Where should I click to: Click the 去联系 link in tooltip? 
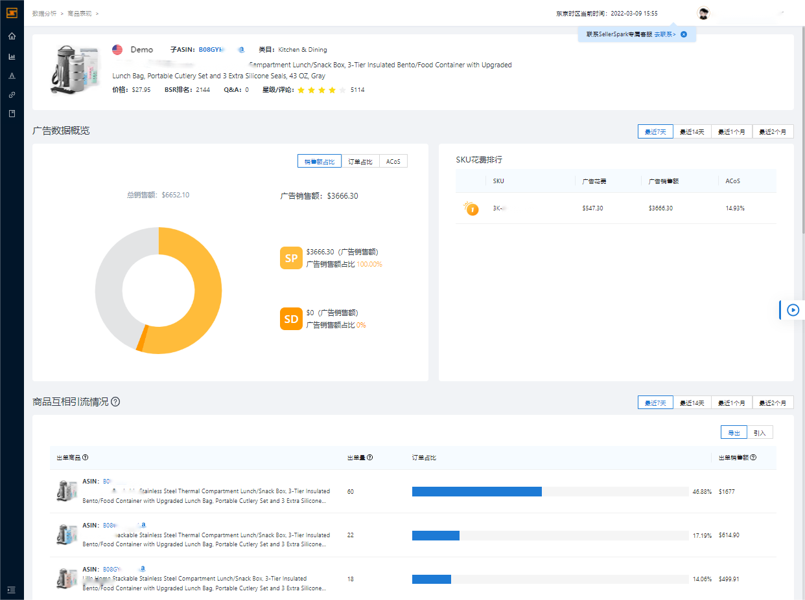(664, 34)
